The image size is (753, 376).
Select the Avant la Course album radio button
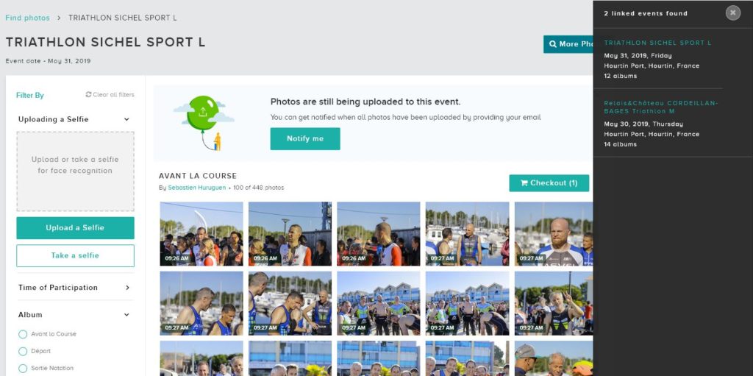coord(23,334)
